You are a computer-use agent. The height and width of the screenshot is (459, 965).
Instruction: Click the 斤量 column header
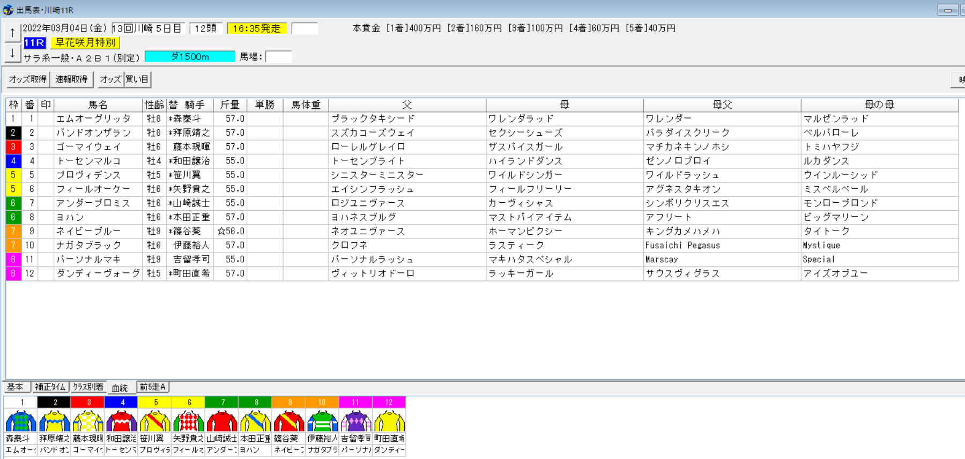click(x=230, y=105)
